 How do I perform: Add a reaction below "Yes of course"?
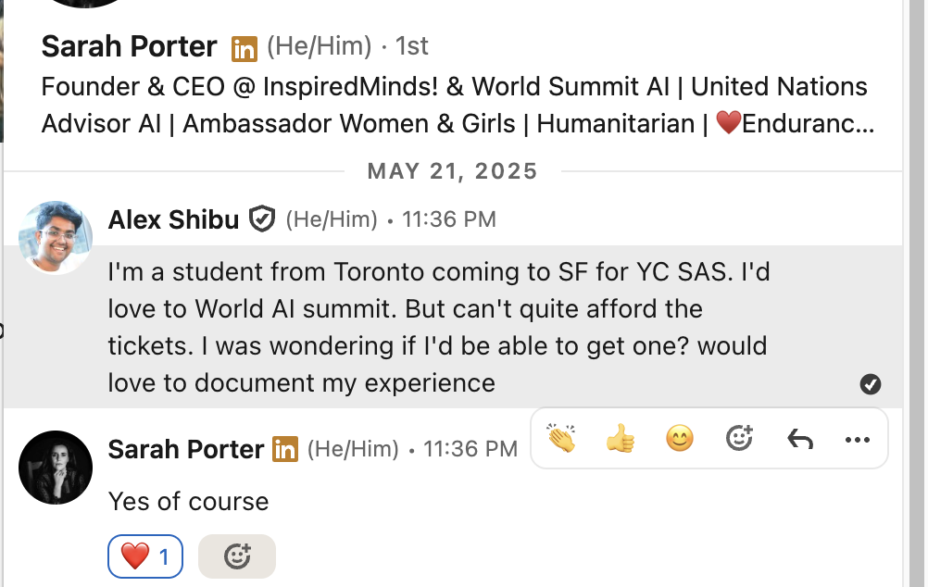tap(237, 556)
